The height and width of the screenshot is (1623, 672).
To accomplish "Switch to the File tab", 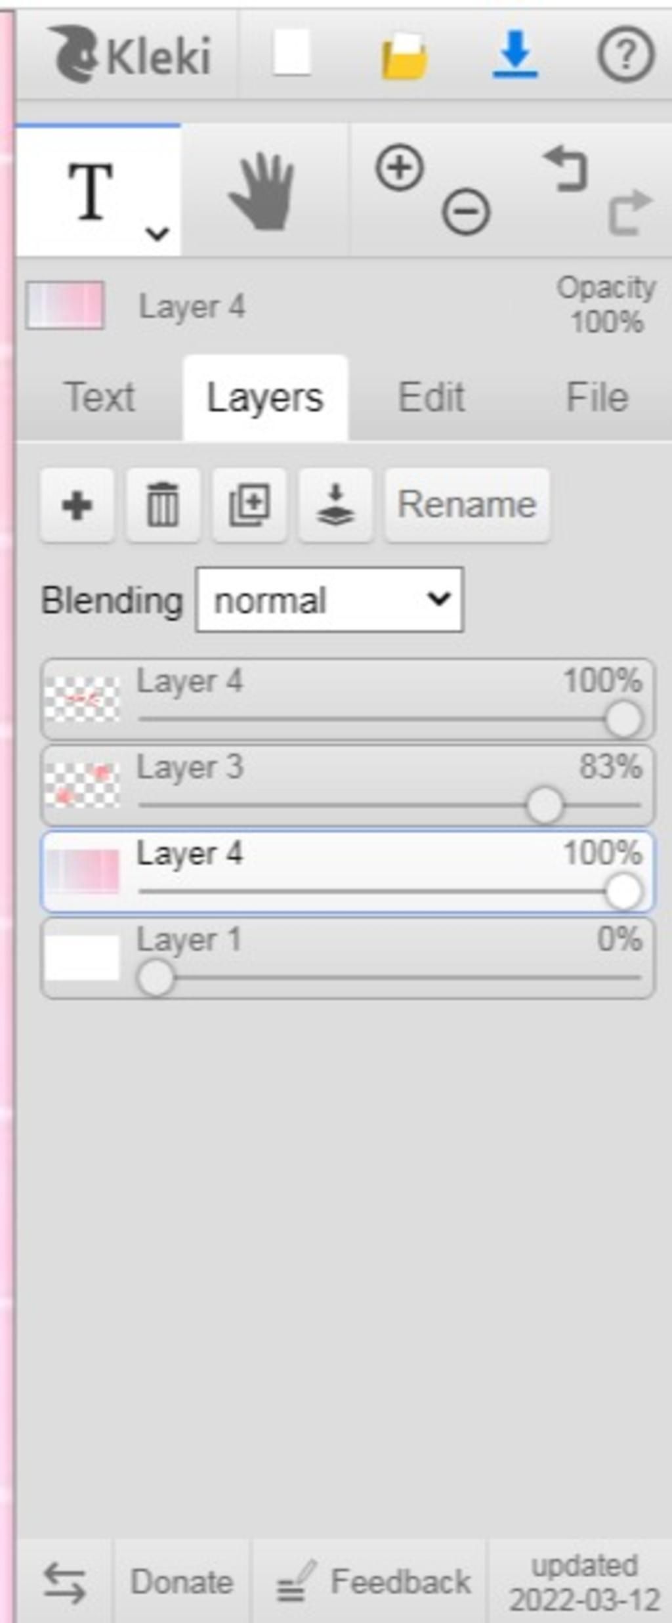I will tap(597, 397).
